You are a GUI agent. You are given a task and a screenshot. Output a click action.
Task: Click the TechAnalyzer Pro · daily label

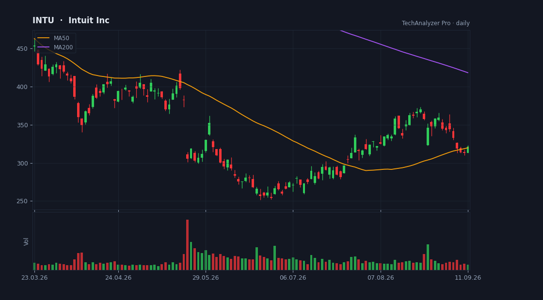coord(436,23)
